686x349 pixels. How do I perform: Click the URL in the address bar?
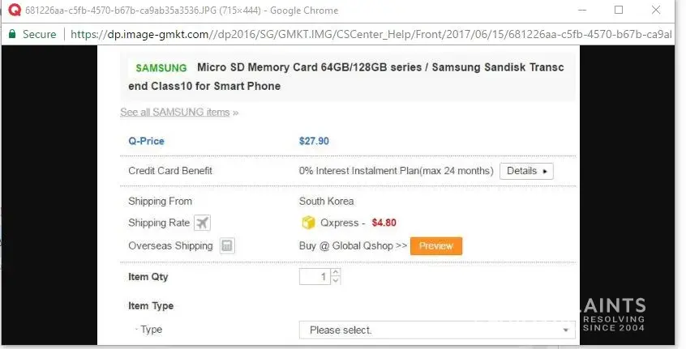tap(365, 35)
